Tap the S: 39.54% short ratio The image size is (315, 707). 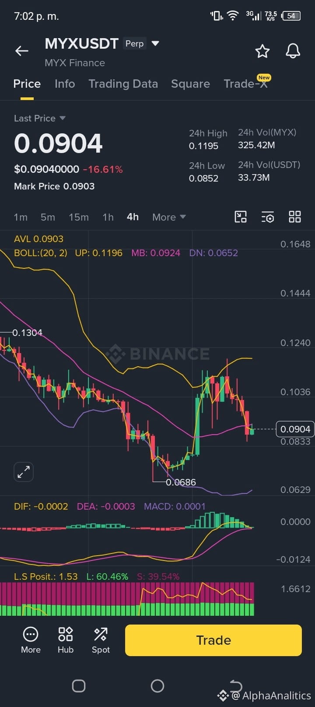158,576
